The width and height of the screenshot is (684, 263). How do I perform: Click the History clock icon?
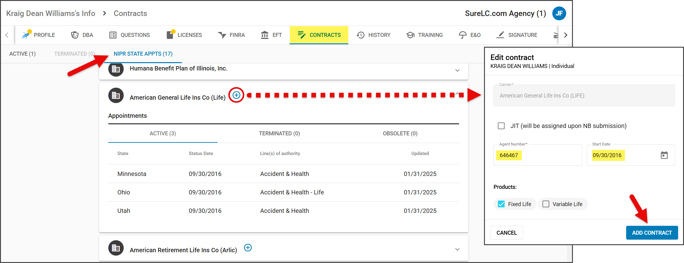point(361,35)
